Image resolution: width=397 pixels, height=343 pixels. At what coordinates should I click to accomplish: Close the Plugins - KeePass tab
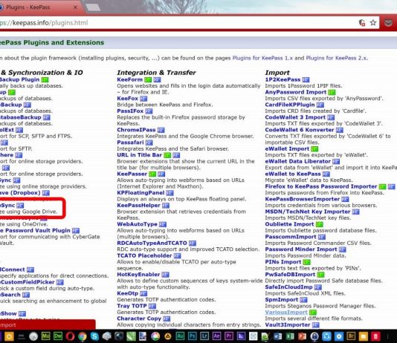click(75, 7)
